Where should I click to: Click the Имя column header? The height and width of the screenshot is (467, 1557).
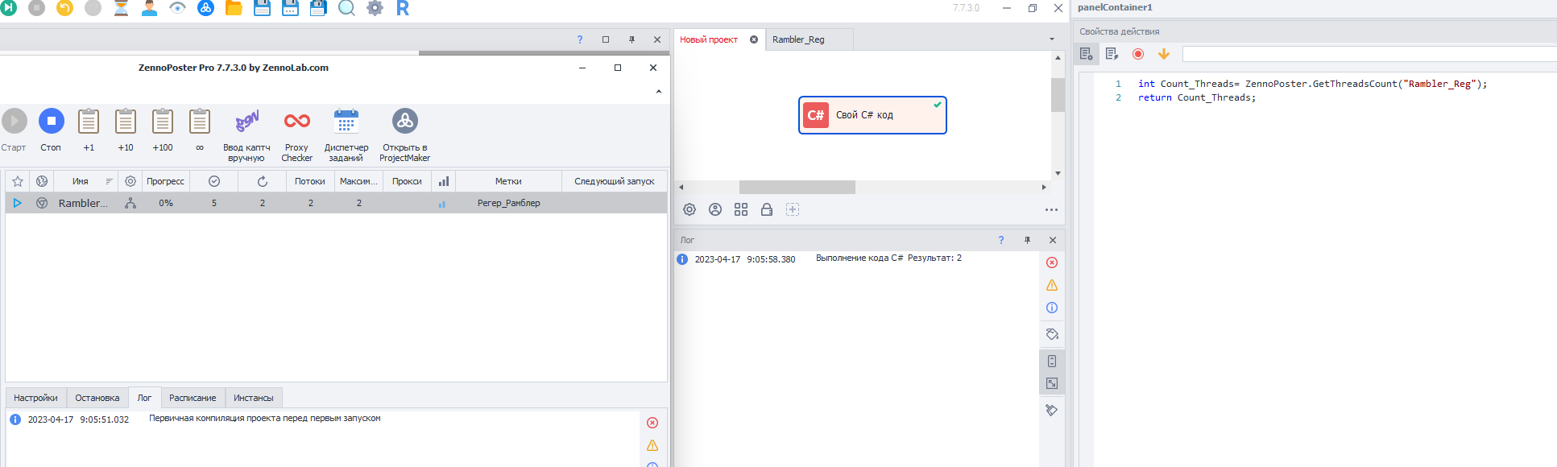pos(80,181)
